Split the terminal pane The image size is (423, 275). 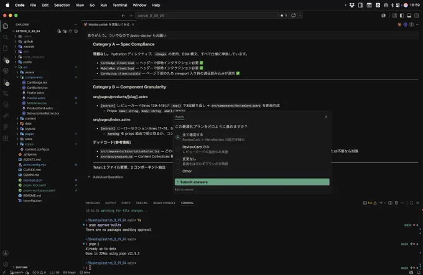coord(390,203)
